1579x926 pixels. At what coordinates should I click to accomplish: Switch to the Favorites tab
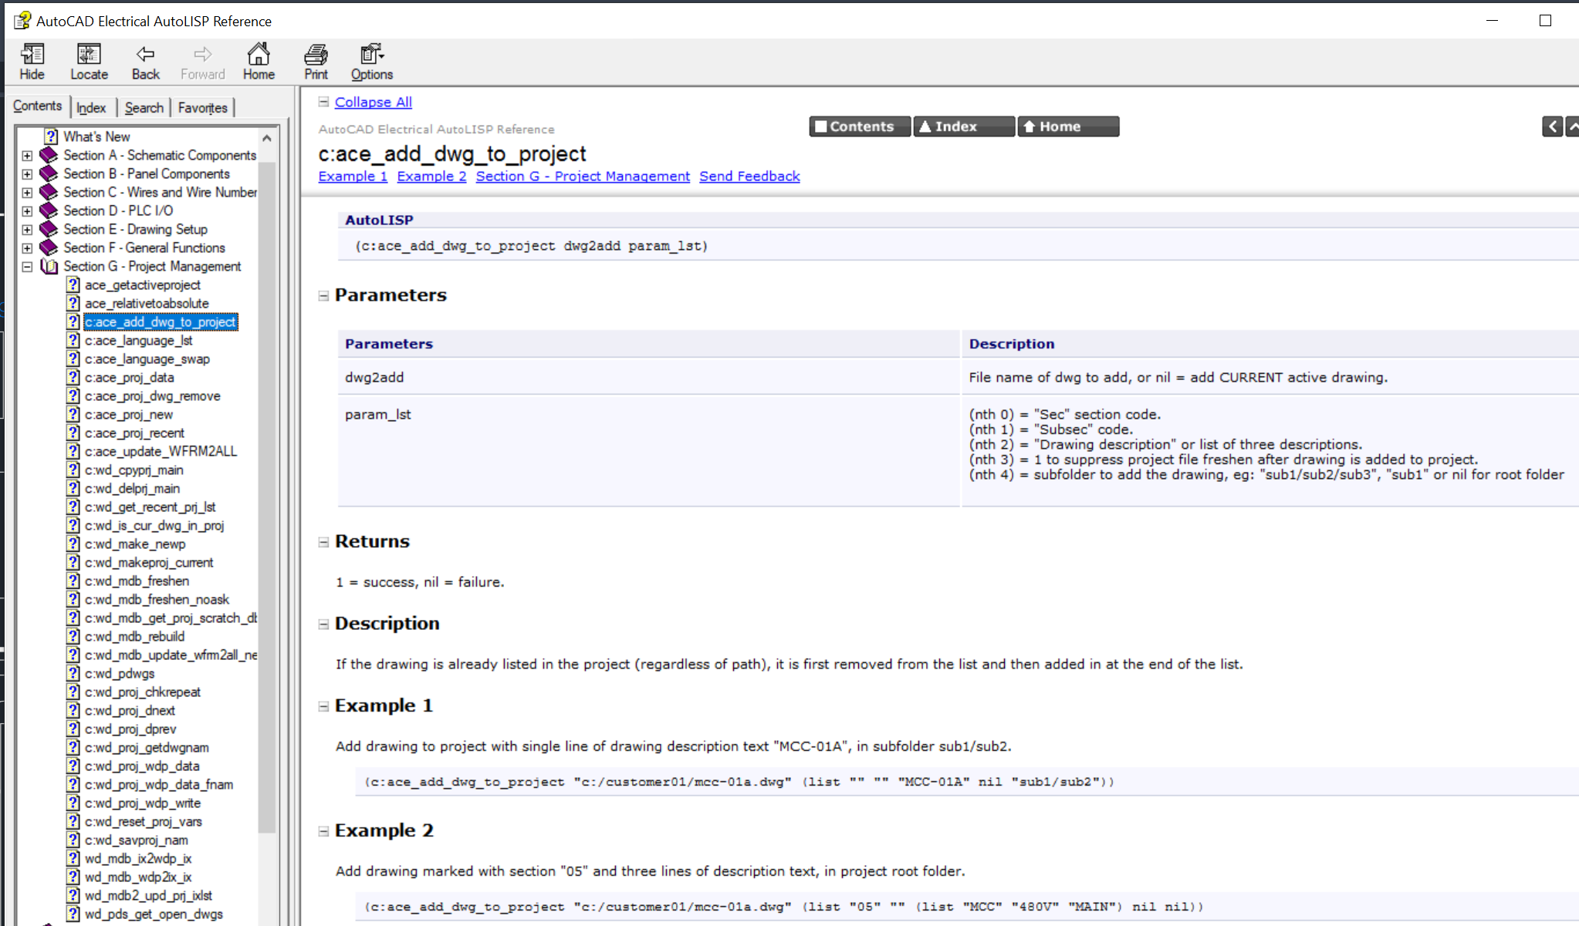(x=202, y=107)
